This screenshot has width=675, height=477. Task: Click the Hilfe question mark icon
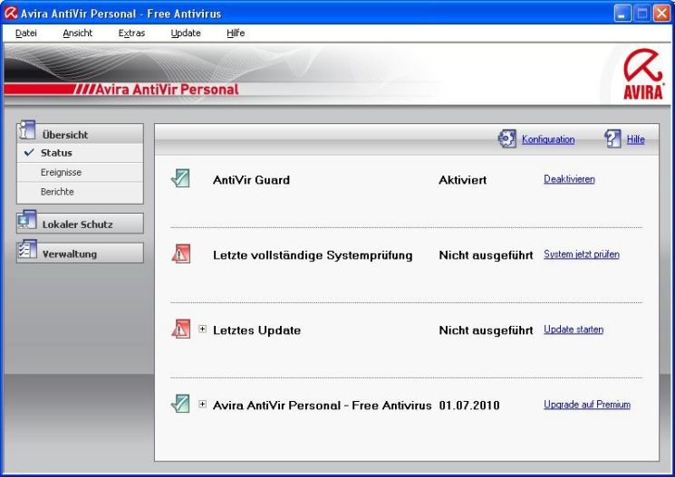point(612,138)
